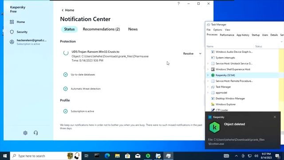Screen dimensions: 284x160
Task: Open File Explorer from the taskbar
Action: click(x=117, y=156)
